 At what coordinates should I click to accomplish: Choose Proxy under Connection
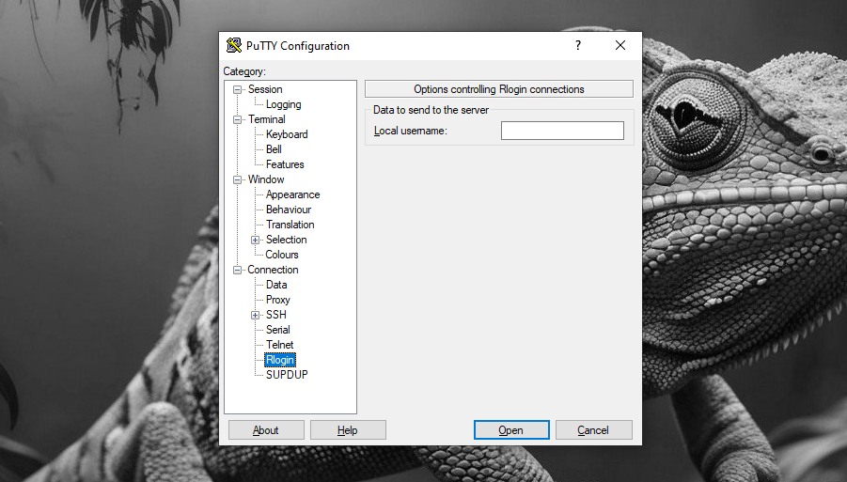pyautogui.click(x=278, y=300)
